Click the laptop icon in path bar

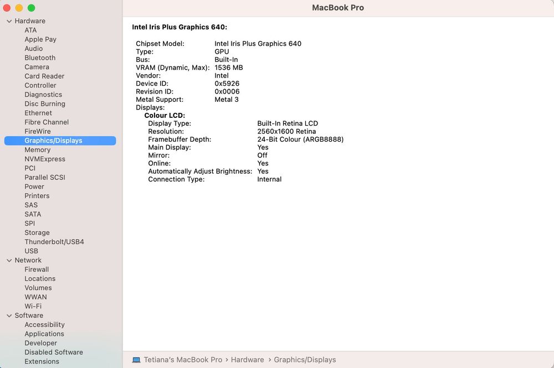coord(136,360)
